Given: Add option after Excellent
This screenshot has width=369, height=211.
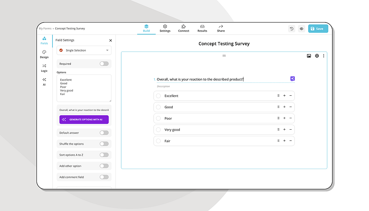Looking at the screenshot, I should (x=284, y=96).
